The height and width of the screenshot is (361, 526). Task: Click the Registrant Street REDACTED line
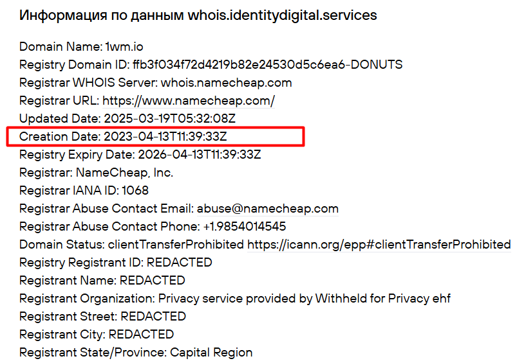[102, 317]
